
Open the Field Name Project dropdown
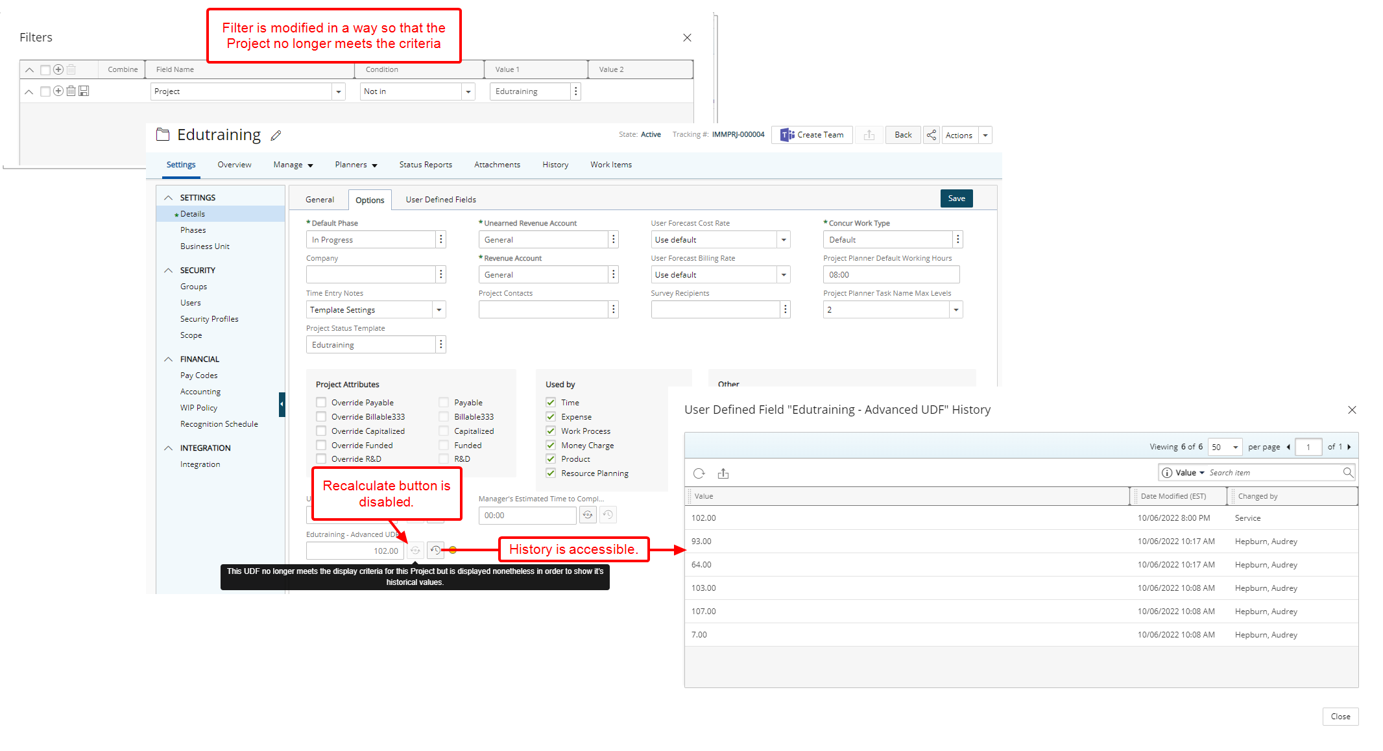click(339, 91)
